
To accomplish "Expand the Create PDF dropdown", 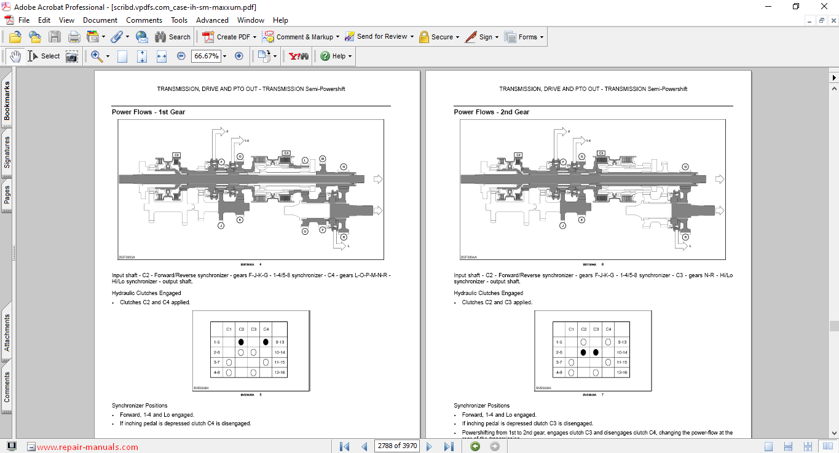I will (x=254, y=37).
